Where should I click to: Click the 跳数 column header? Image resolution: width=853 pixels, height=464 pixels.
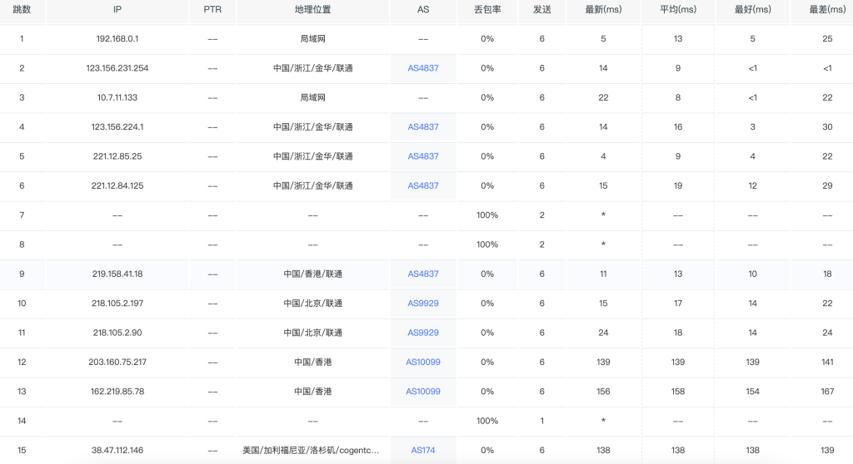click(x=22, y=9)
